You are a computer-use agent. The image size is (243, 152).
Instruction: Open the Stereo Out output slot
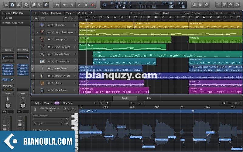pyautogui.click(x=8, y=86)
